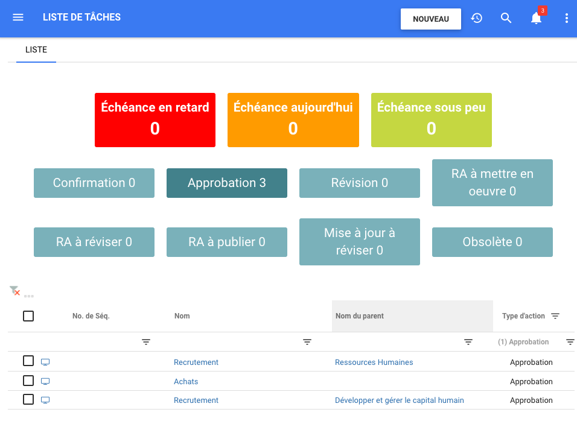
Task: Open the notifications bell
Action: tap(536, 18)
